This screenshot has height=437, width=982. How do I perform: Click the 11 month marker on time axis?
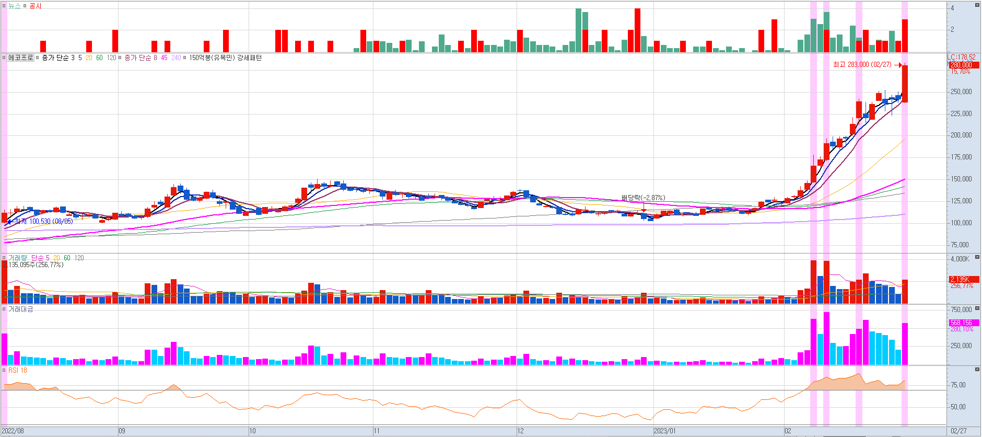377,431
